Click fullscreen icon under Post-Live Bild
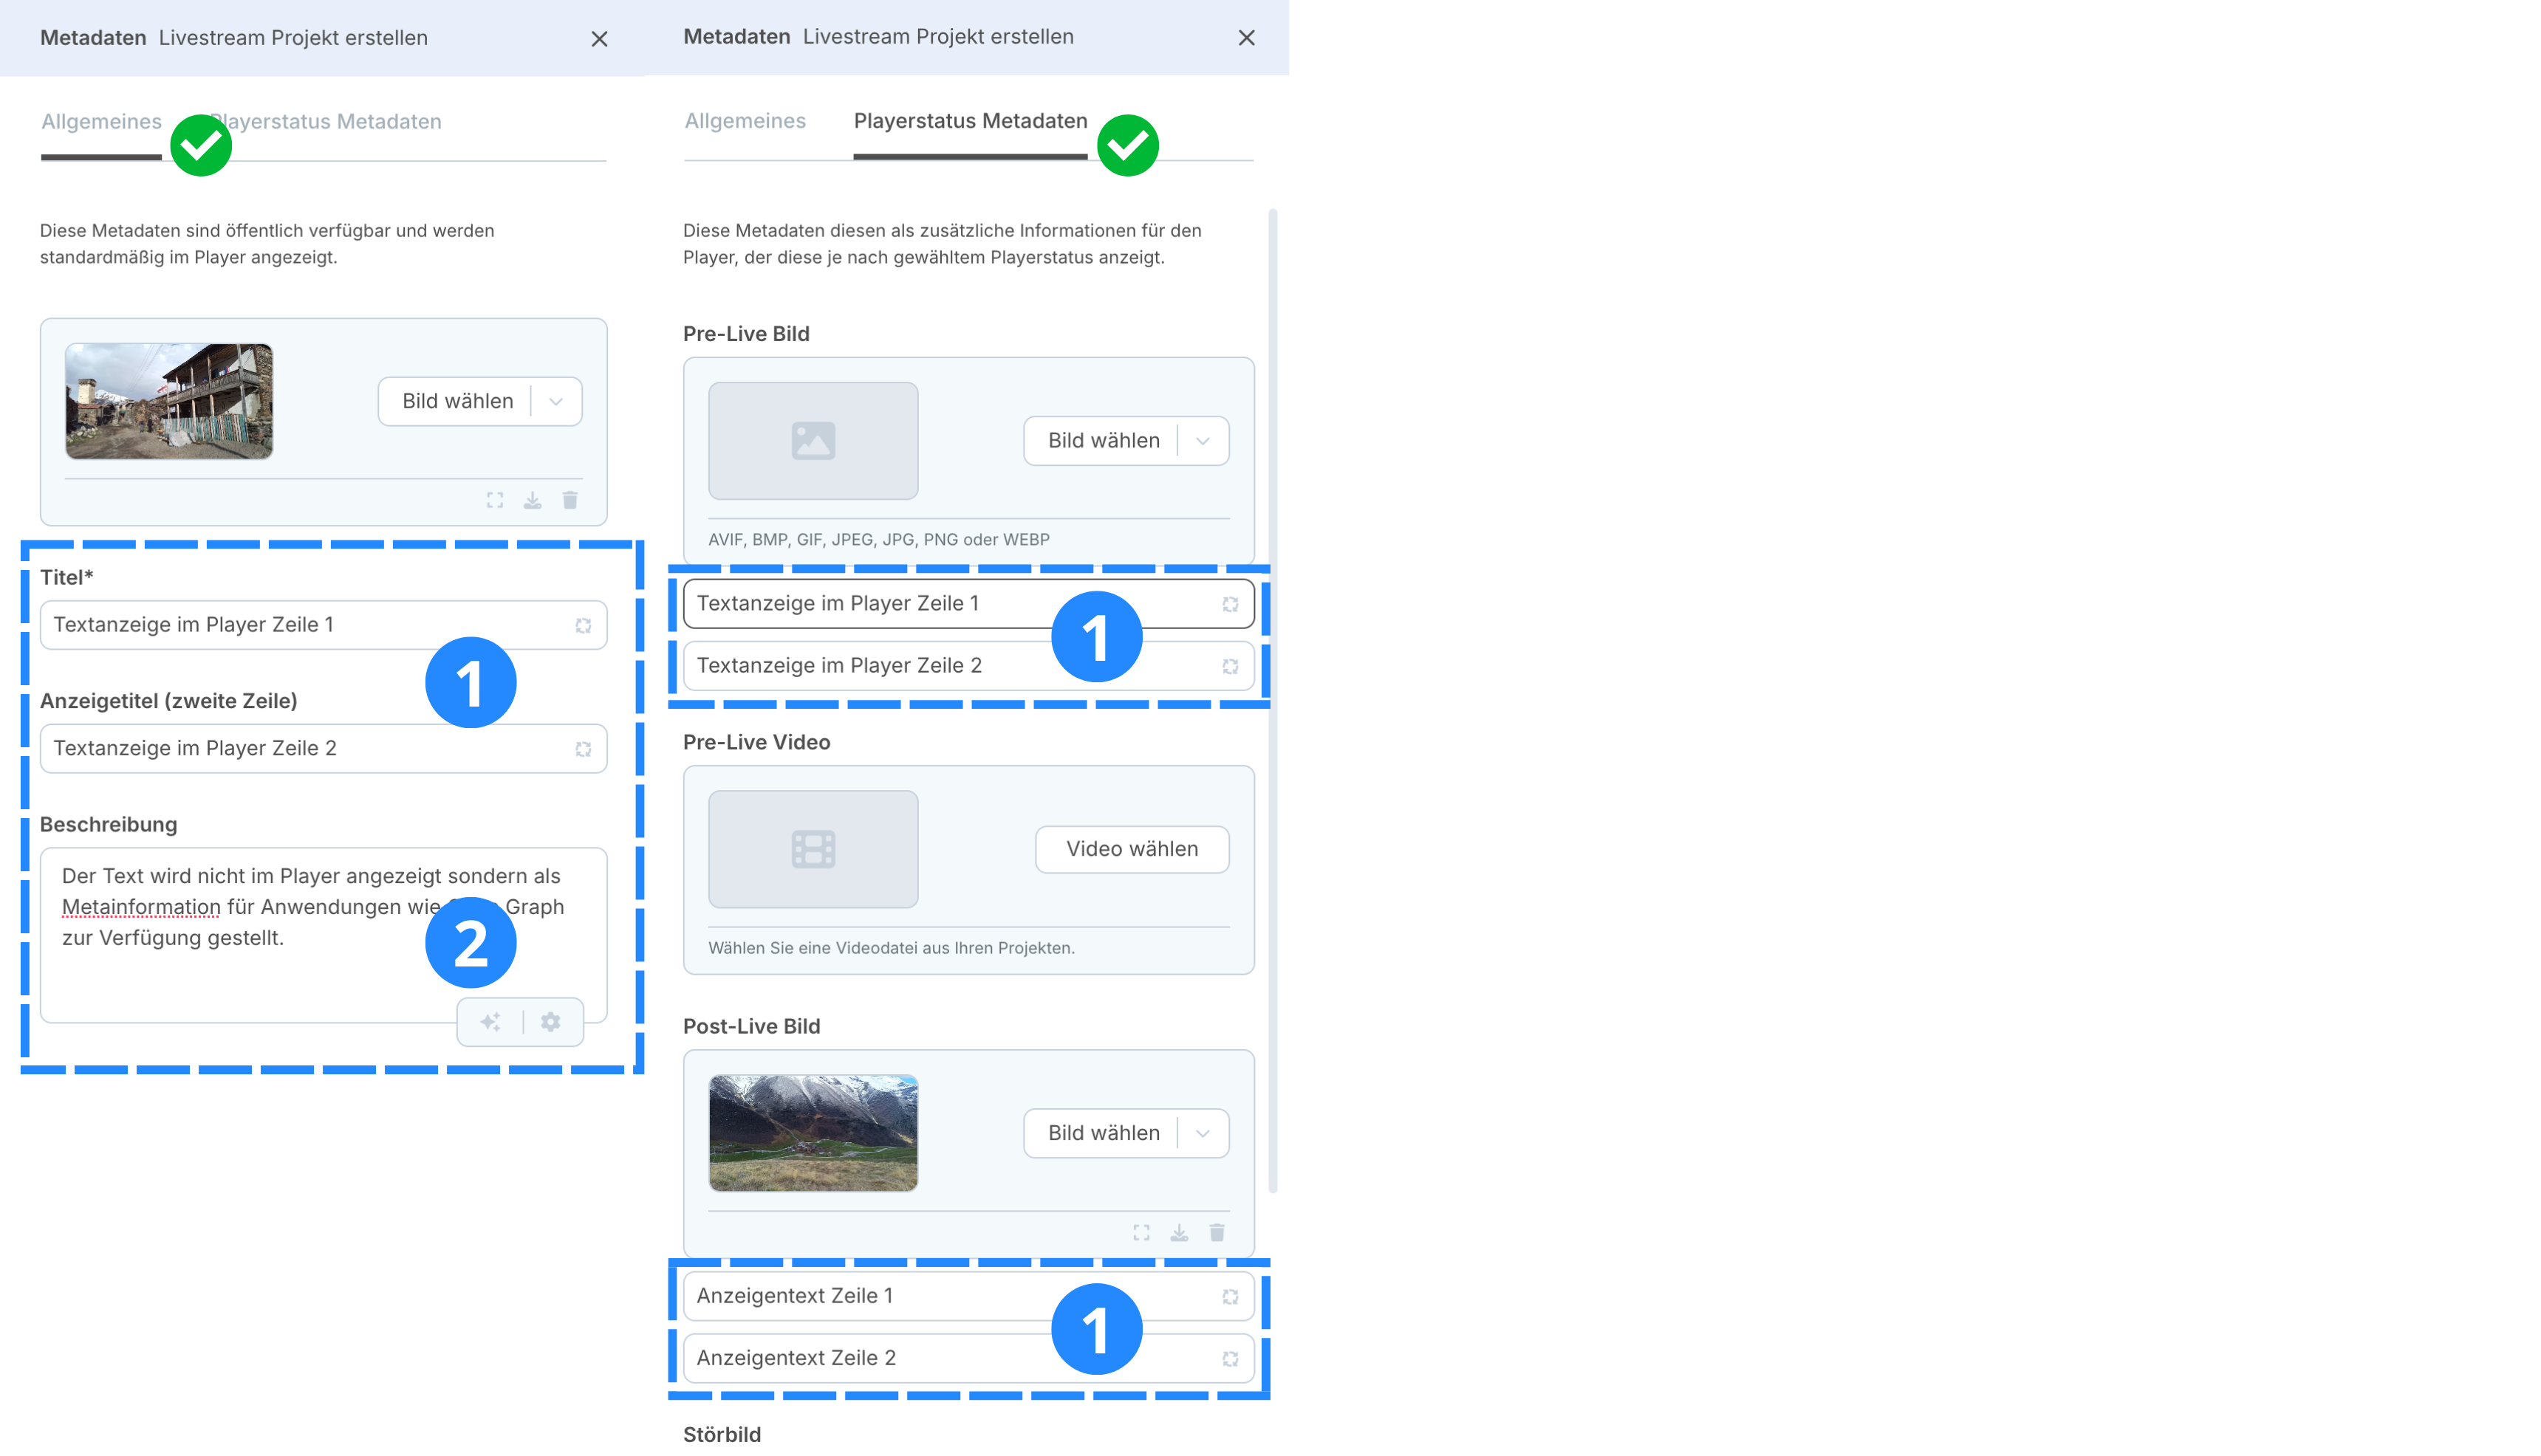Image resolution: width=2541 pixels, height=1456 pixels. pyautogui.click(x=1141, y=1232)
